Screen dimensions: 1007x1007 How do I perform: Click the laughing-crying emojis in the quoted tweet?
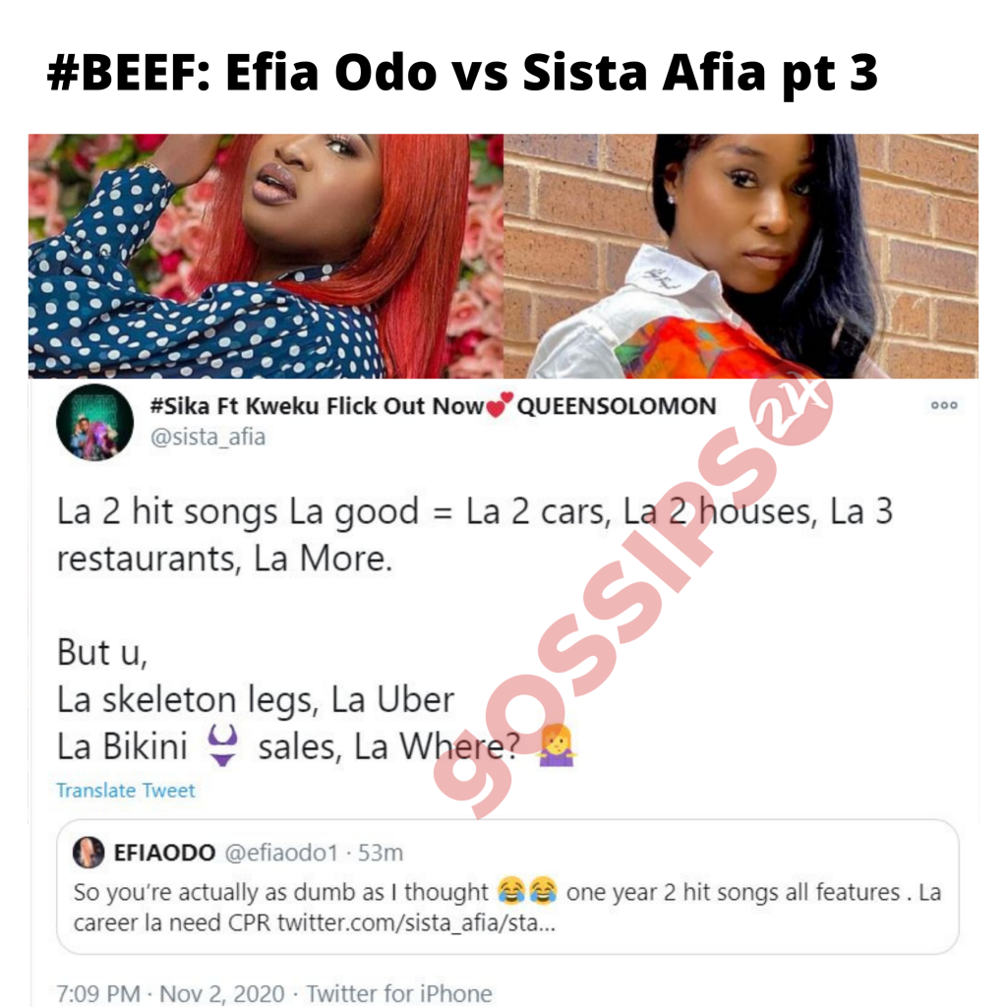(527, 891)
